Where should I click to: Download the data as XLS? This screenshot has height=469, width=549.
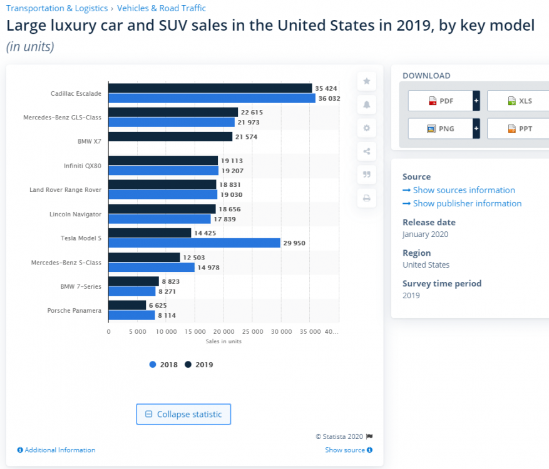coord(519,101)
